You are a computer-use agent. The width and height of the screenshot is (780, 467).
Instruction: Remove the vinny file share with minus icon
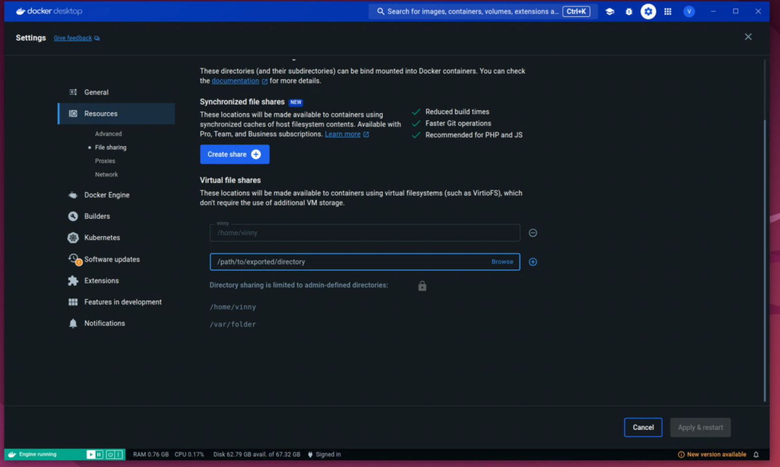point(533,233)
